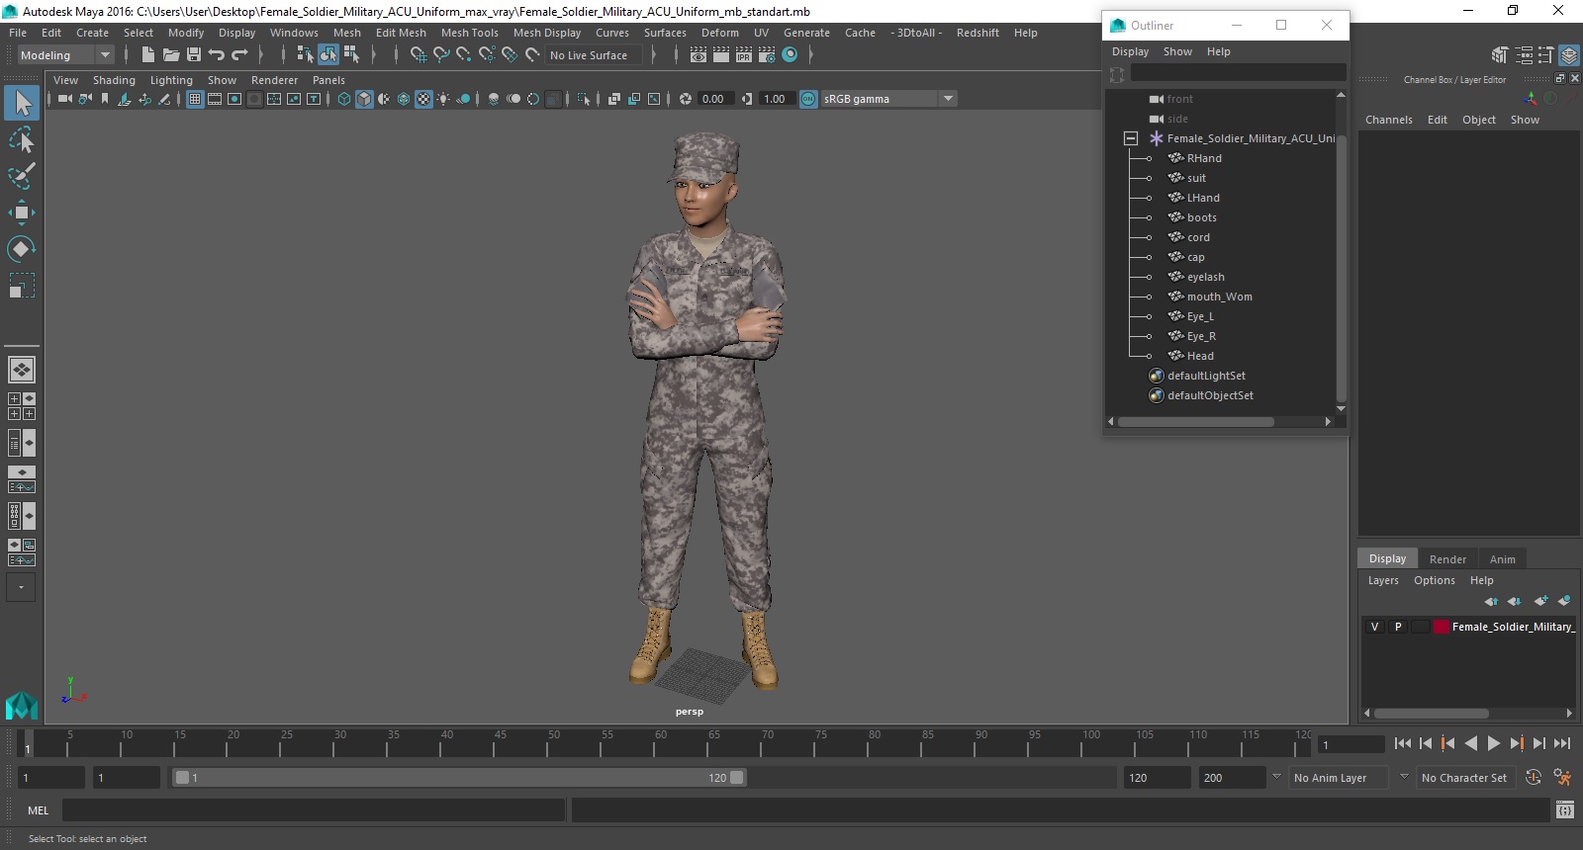
Task: Go to start of playback range
Action: [x=1403, y=743]
